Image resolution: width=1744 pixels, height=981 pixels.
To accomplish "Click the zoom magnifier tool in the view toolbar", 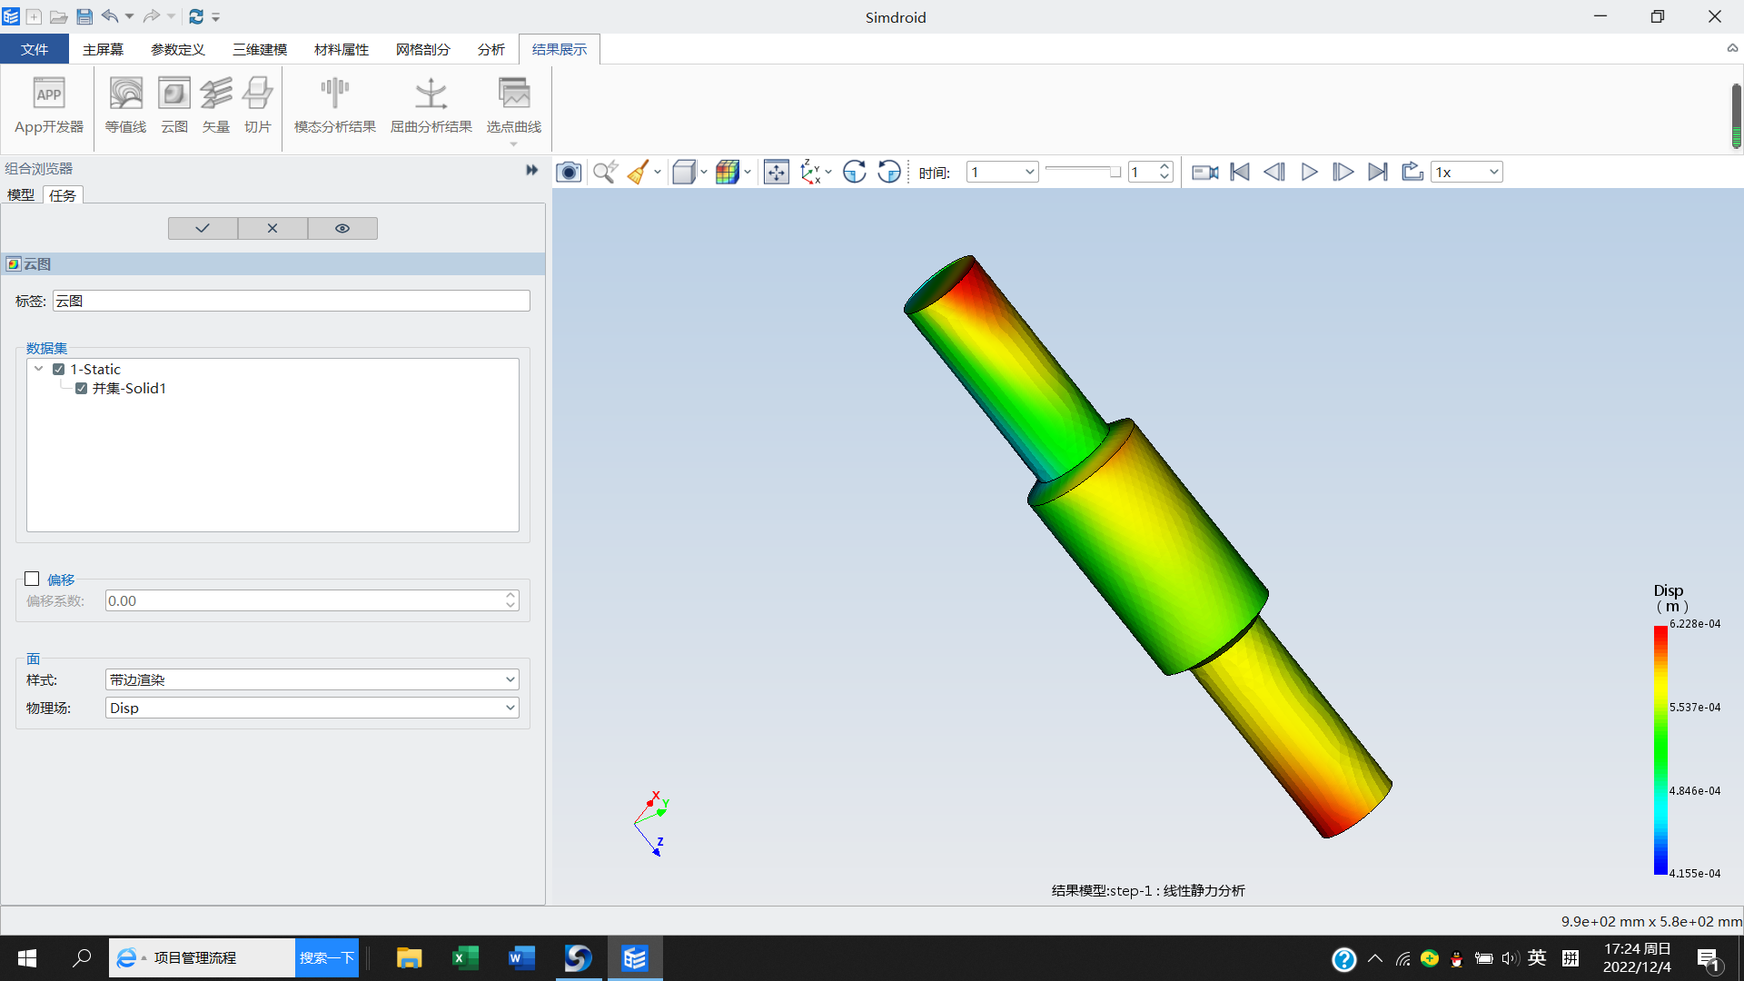I will [605, 172].
